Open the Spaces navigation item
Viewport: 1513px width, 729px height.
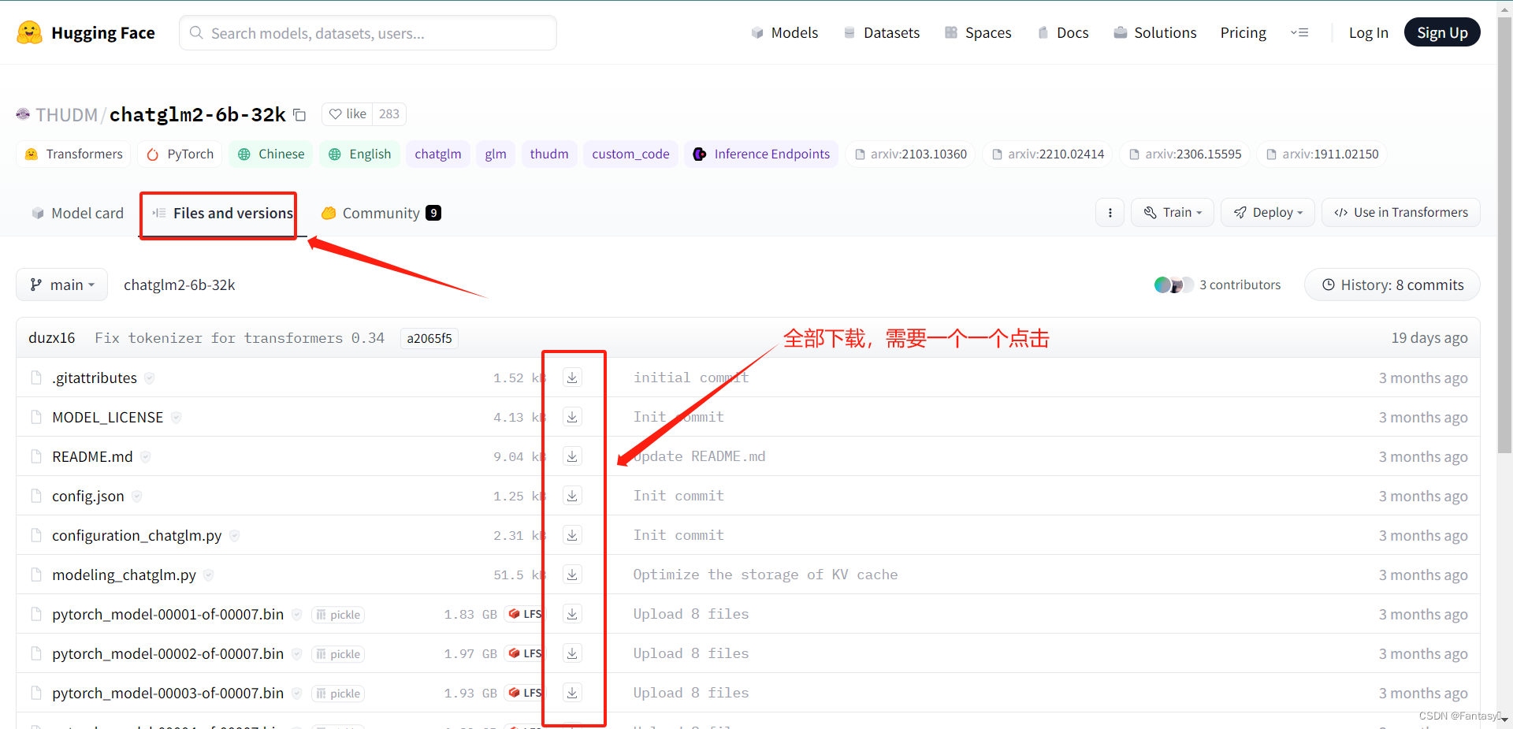pyautogui.click(x=978, y=32)
